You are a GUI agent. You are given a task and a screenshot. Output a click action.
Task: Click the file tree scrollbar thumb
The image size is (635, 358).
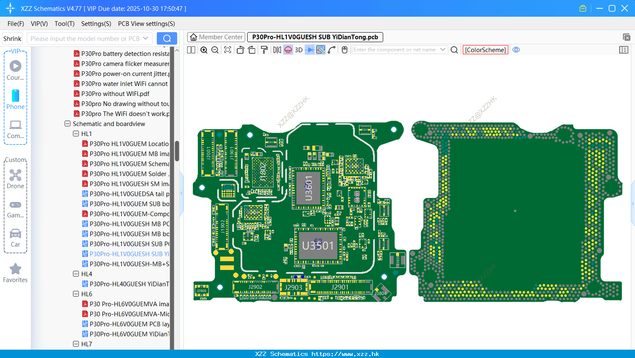(177, 151)
